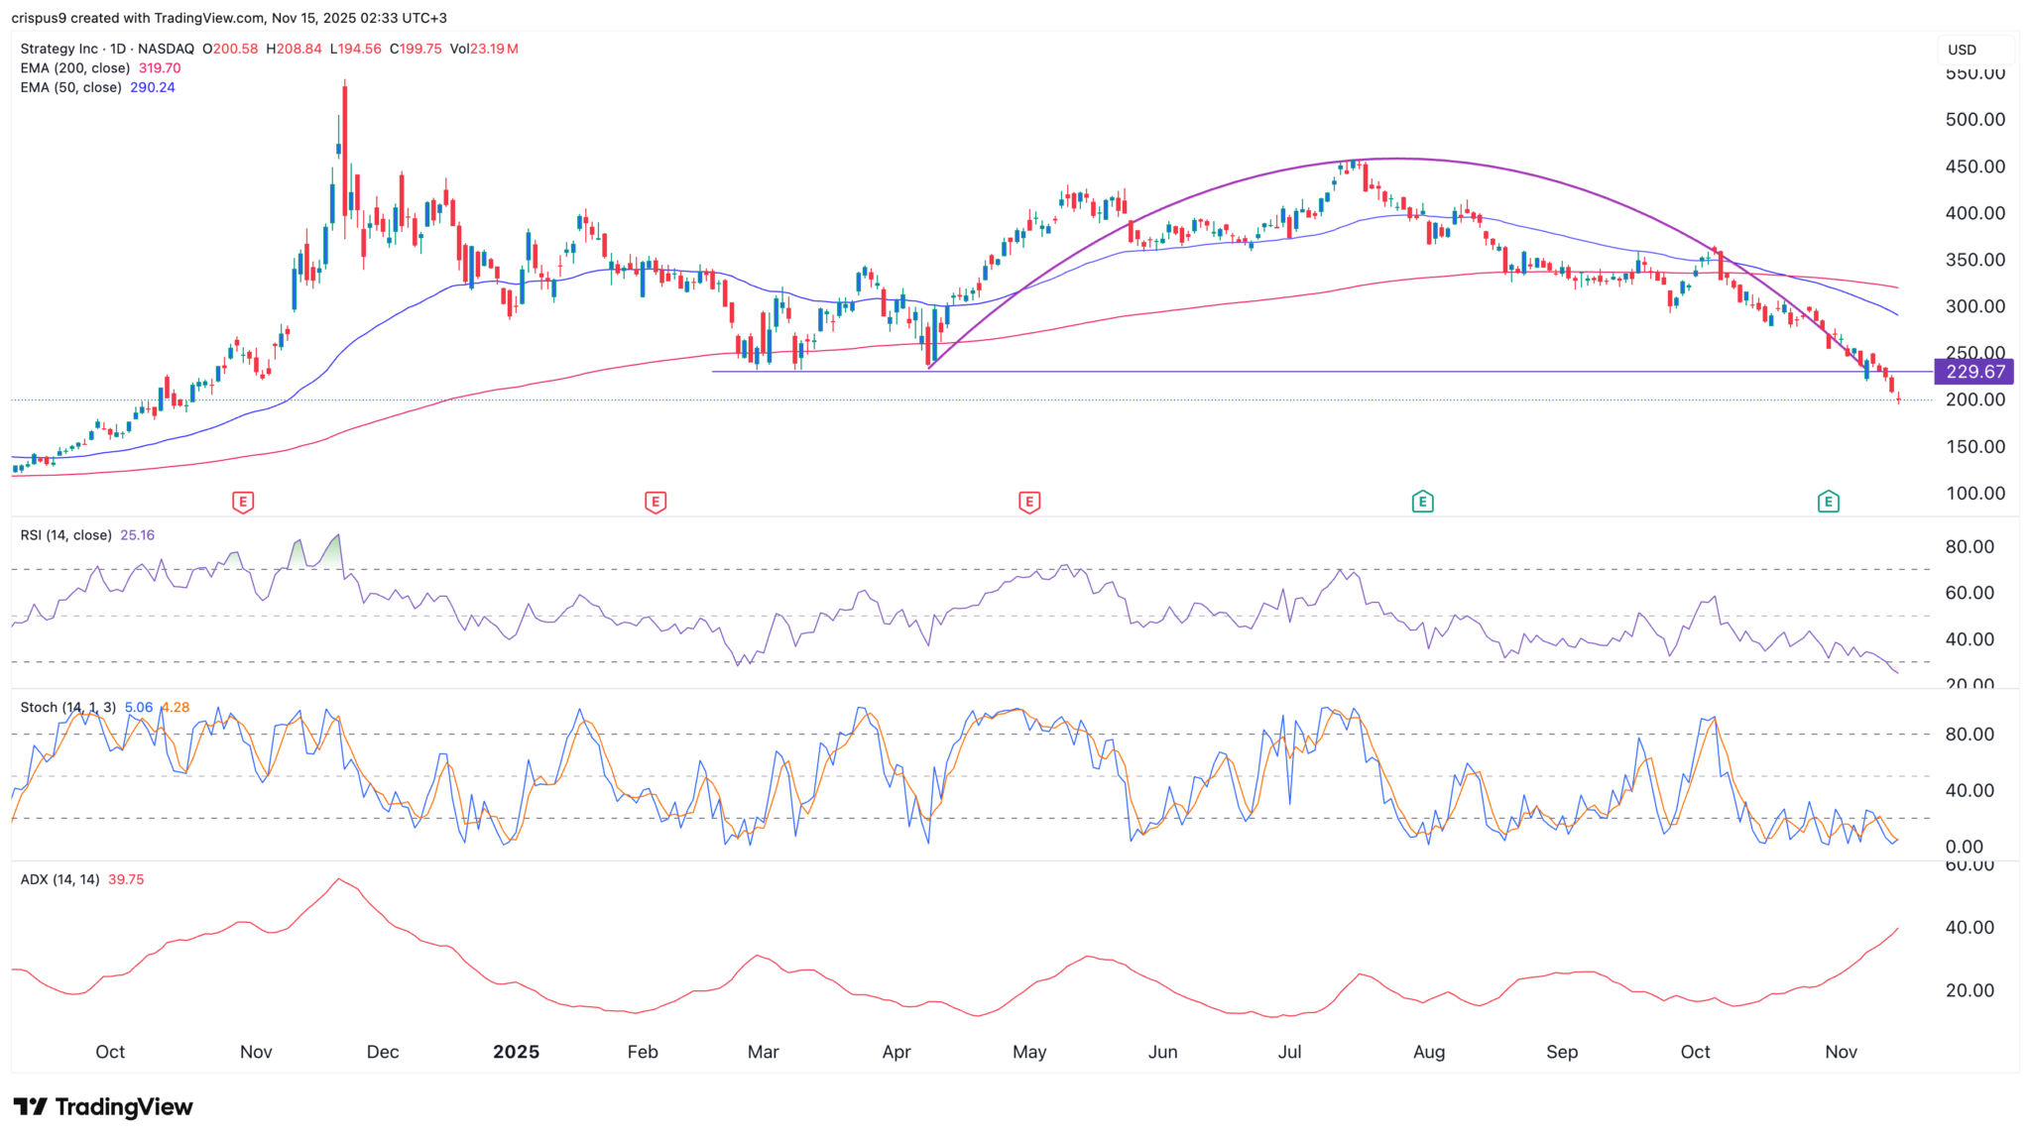2031x1141 pixels.
Task: Click the green earnings marker below August
Action: (x=1422, y=503)
